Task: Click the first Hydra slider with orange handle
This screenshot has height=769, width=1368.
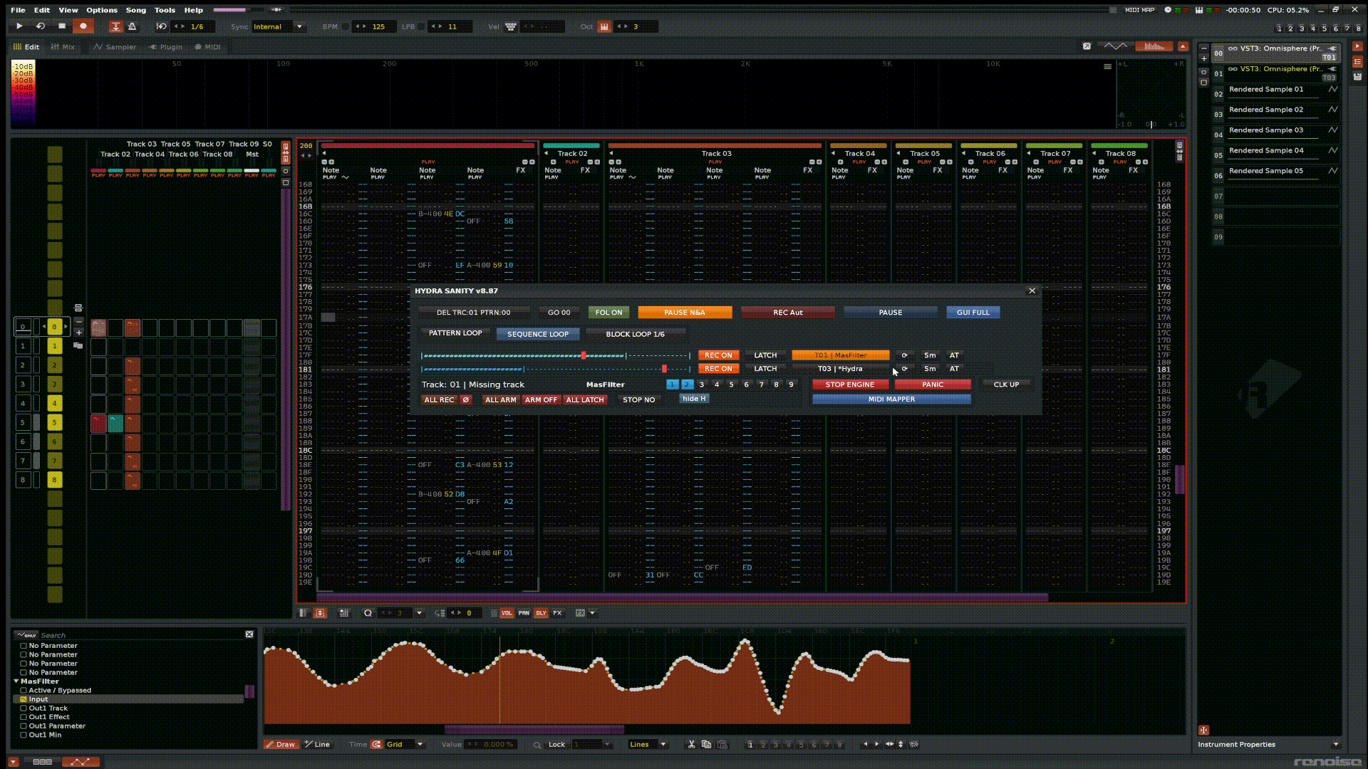Action: tap(556, 355)
